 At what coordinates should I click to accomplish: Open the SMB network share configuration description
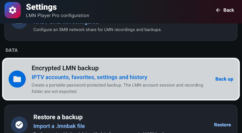[x=97, y=30]
